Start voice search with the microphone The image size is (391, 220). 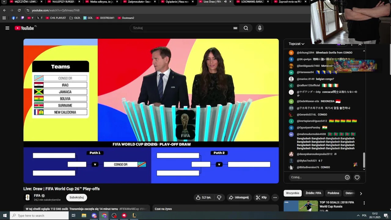point(260,28)
